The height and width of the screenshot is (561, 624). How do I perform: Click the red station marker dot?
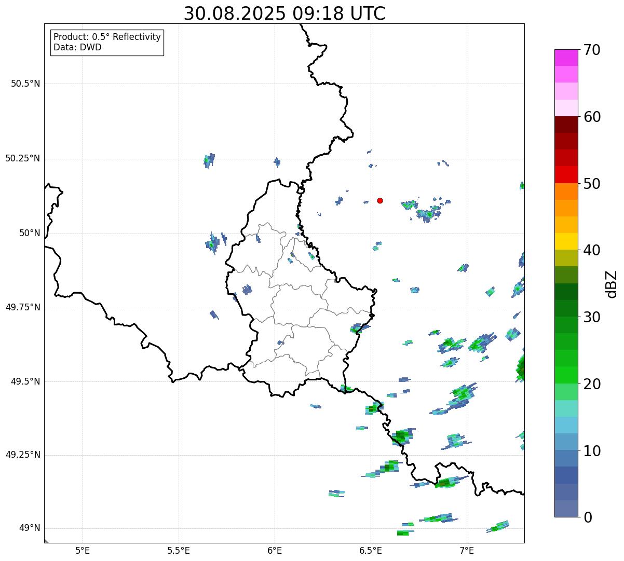point(380,201)
